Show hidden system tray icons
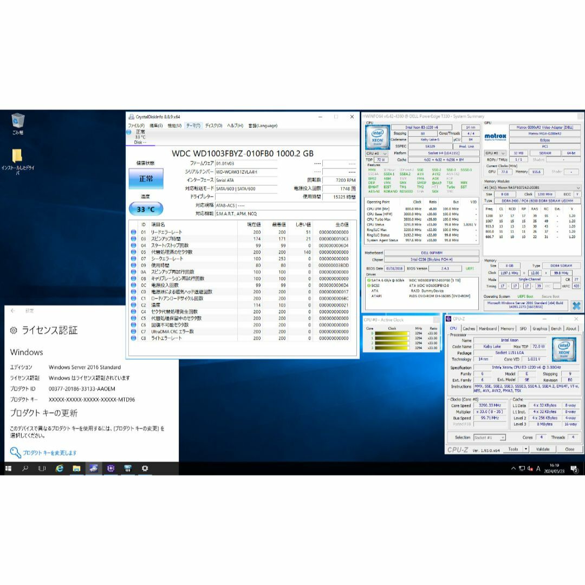Viewport: 585px width, 585px height. 513,469
